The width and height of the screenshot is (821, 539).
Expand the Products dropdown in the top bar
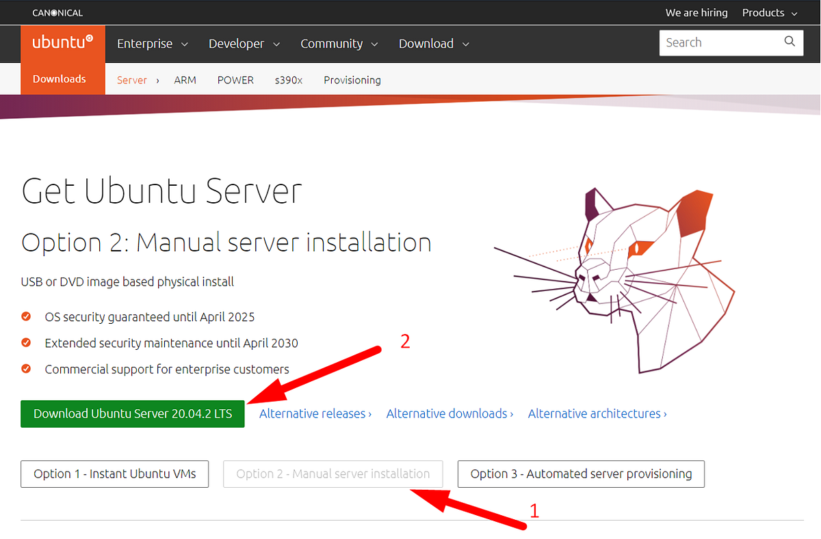(763, 12)
